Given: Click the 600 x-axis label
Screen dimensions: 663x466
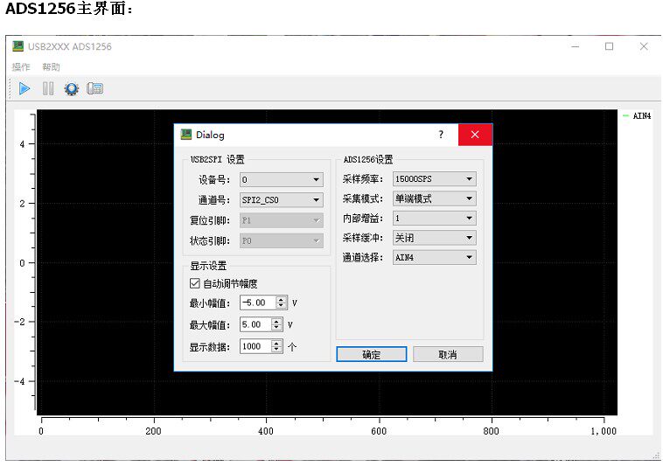Looking at the screenshot, I should [379, 431].
